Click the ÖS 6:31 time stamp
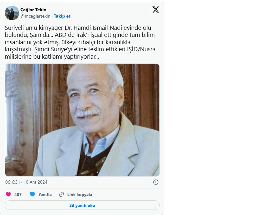The width and height of the screenshot is (256, 215). coord(12,182)
